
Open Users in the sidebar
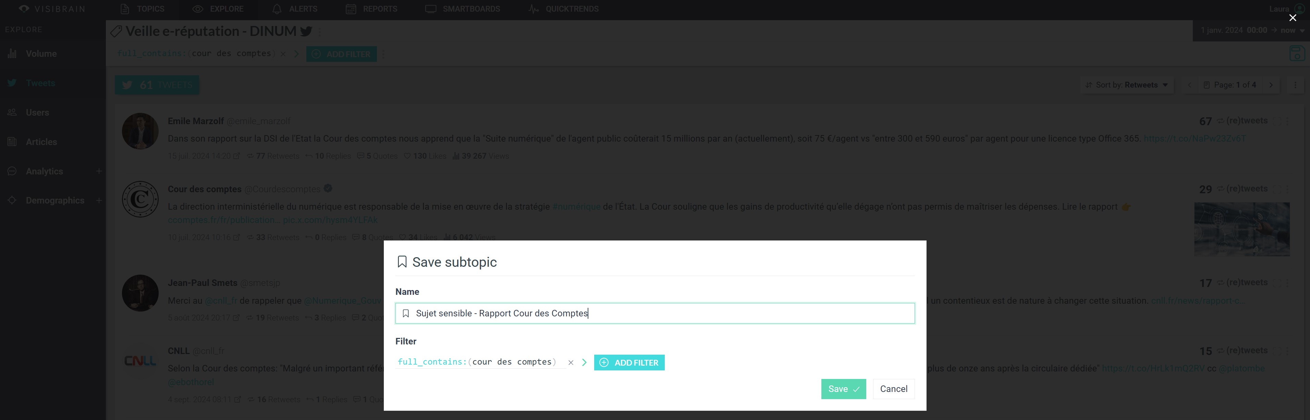click(x=37, y=113)
